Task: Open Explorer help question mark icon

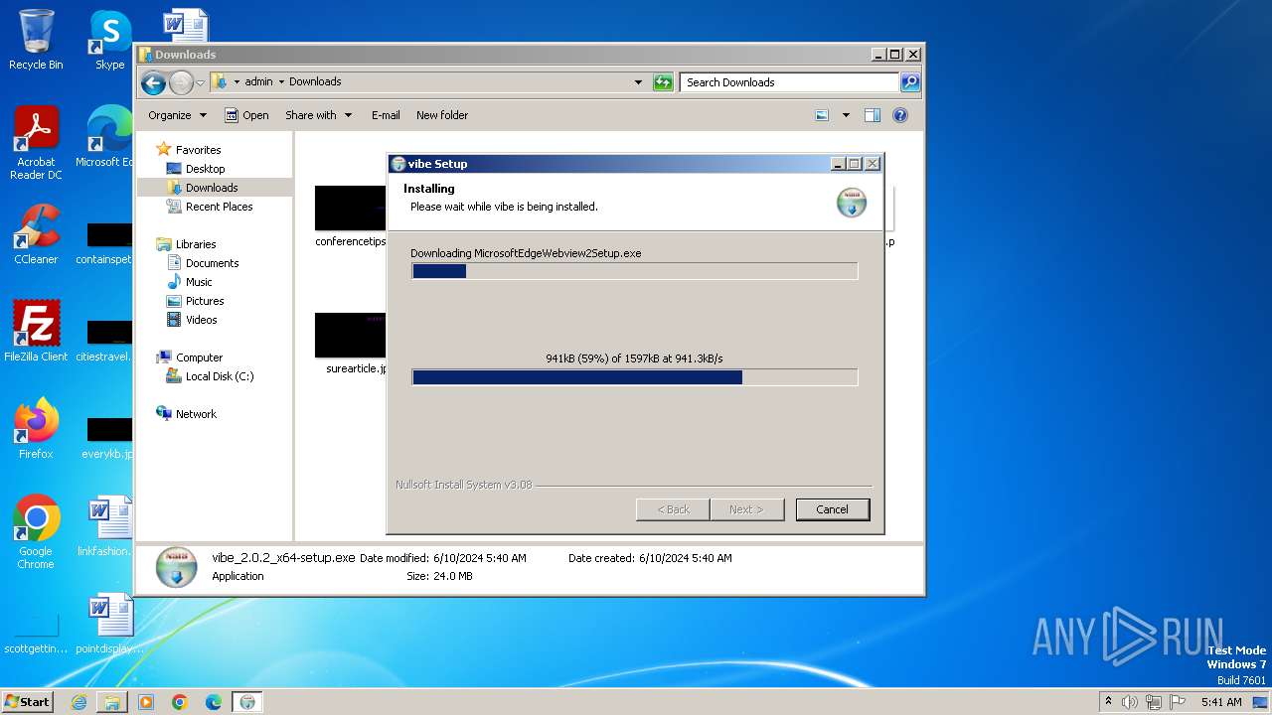Action: click(900, 115)
